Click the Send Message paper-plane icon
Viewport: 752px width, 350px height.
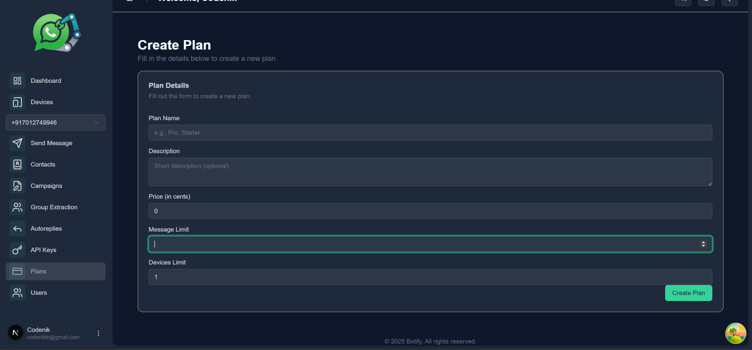(x=17, y=143)
